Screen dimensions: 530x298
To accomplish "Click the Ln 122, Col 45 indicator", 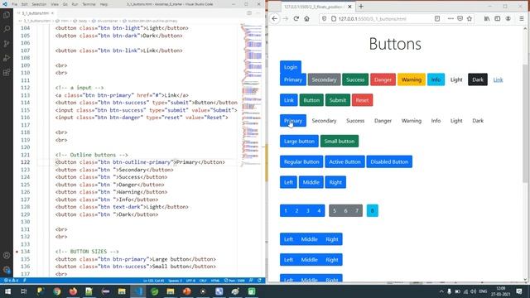I will pos(154,281).
